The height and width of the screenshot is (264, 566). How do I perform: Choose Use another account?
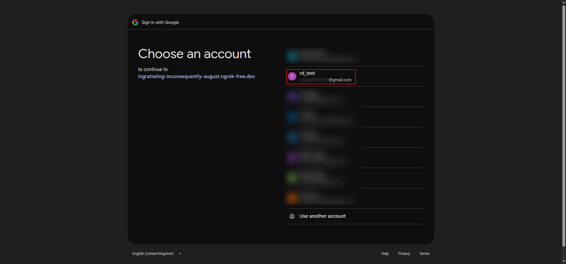coord(356,216)
